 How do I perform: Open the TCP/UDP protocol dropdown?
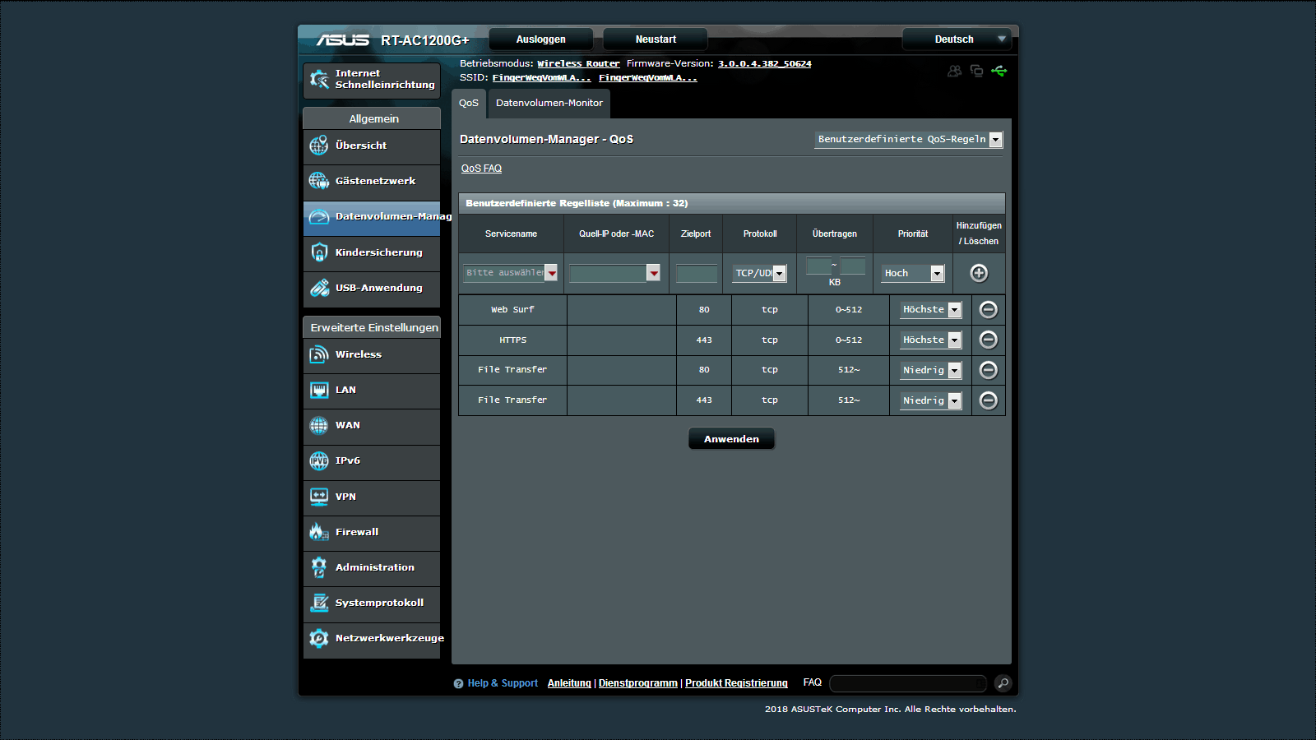click(759, 273)
